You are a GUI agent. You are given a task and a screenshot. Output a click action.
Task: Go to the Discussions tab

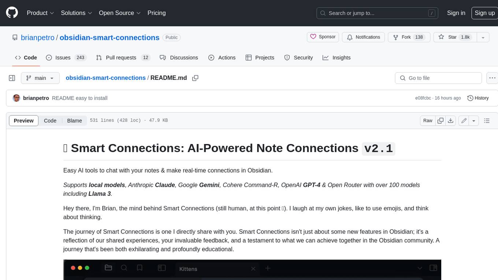click(179, 58)
